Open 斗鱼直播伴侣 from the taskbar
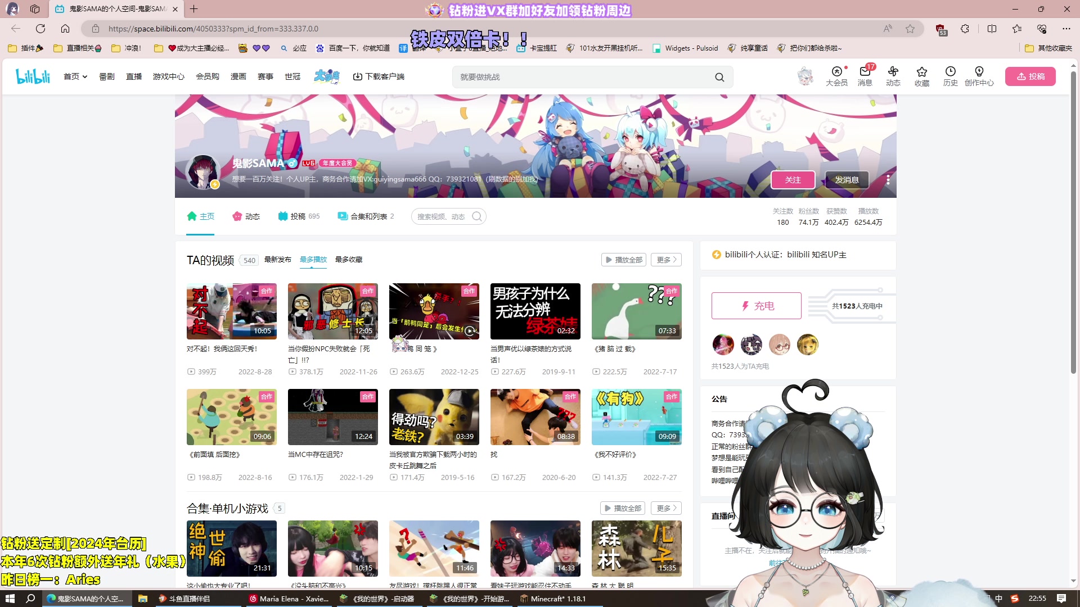This screenshot has width=1080, height=607. [186, 599]
